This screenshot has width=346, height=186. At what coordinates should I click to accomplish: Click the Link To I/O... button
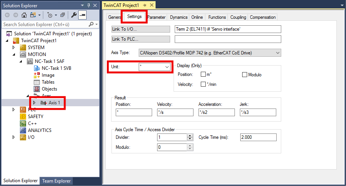(x=141, y=29)
